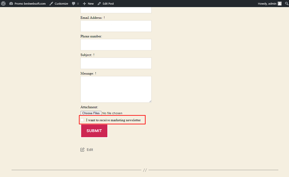Image resolution: width=289 pixels, height=177 pixels.
Task: Click the SUBMIT button
Action: click(x=94, y=131)
